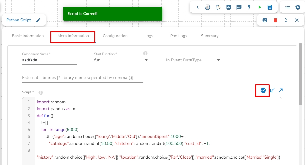The width and height of the screenshot is (305, 165).
Task: Switch to the Configuration tab
Action: click(115, 36)
